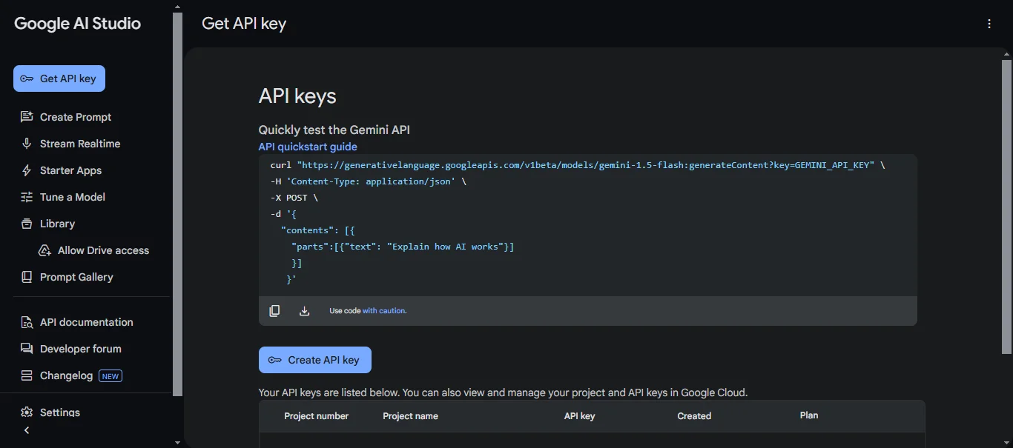Follow the API quickstart guide link

coord(308,147)
